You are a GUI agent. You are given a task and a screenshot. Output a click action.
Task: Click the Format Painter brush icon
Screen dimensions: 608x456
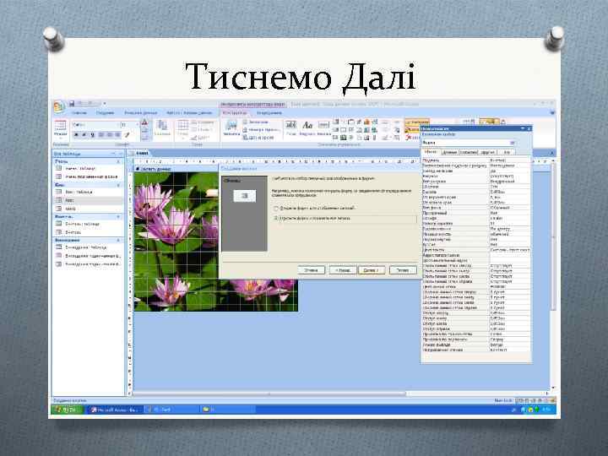tap(127, 134)
